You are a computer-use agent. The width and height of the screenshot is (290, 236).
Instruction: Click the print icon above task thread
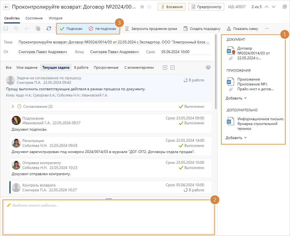pos(208,67)
